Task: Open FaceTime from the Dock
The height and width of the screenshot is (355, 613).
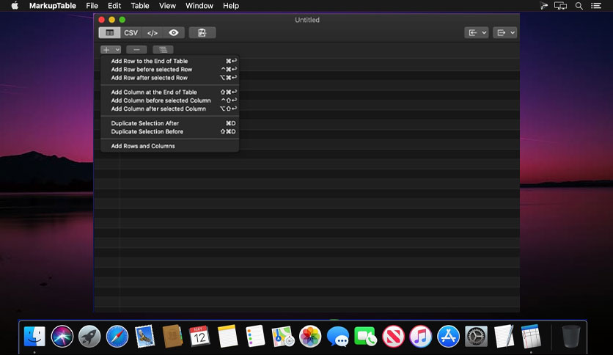Action: [366, 336]
